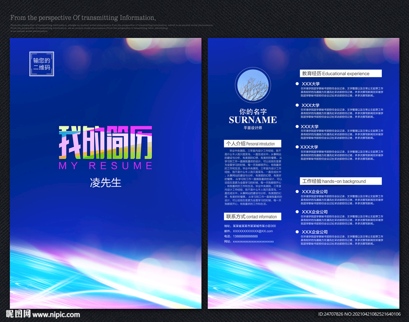
Task: Select the name 凌先生 on the cover
Action: click(x=105, y=183)
